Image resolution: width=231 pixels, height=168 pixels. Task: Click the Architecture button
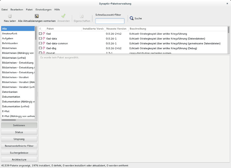19,159
